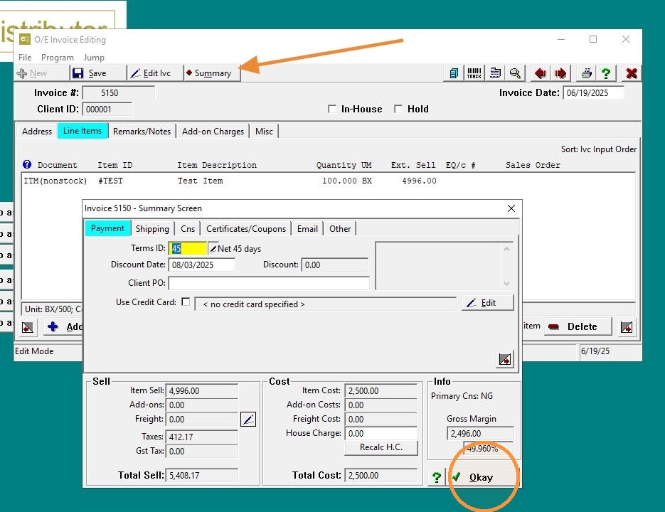Open the Certificates/Coupons tab
This screenshot has width=665, height=512.
click(x=246, y=229)
